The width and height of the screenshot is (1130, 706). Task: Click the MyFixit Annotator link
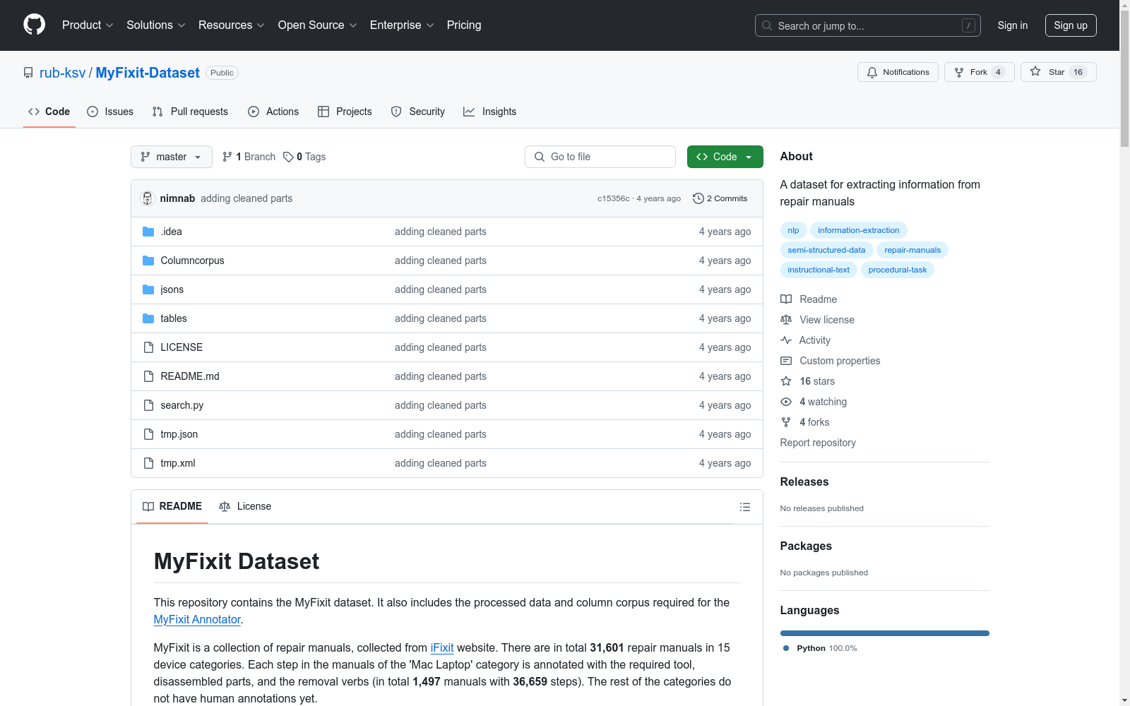click(x=197, y=619)
